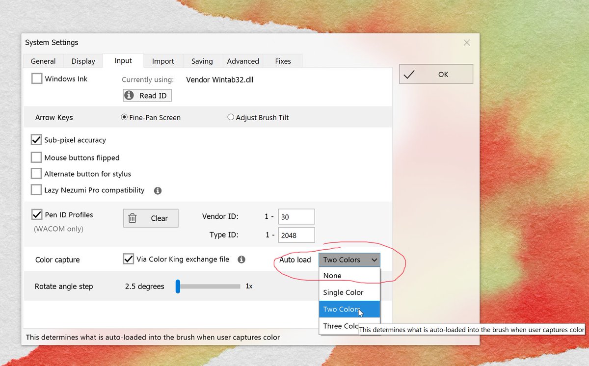Click the (WACOM only) note text
The image size is (589, 366).
[58, 229]
